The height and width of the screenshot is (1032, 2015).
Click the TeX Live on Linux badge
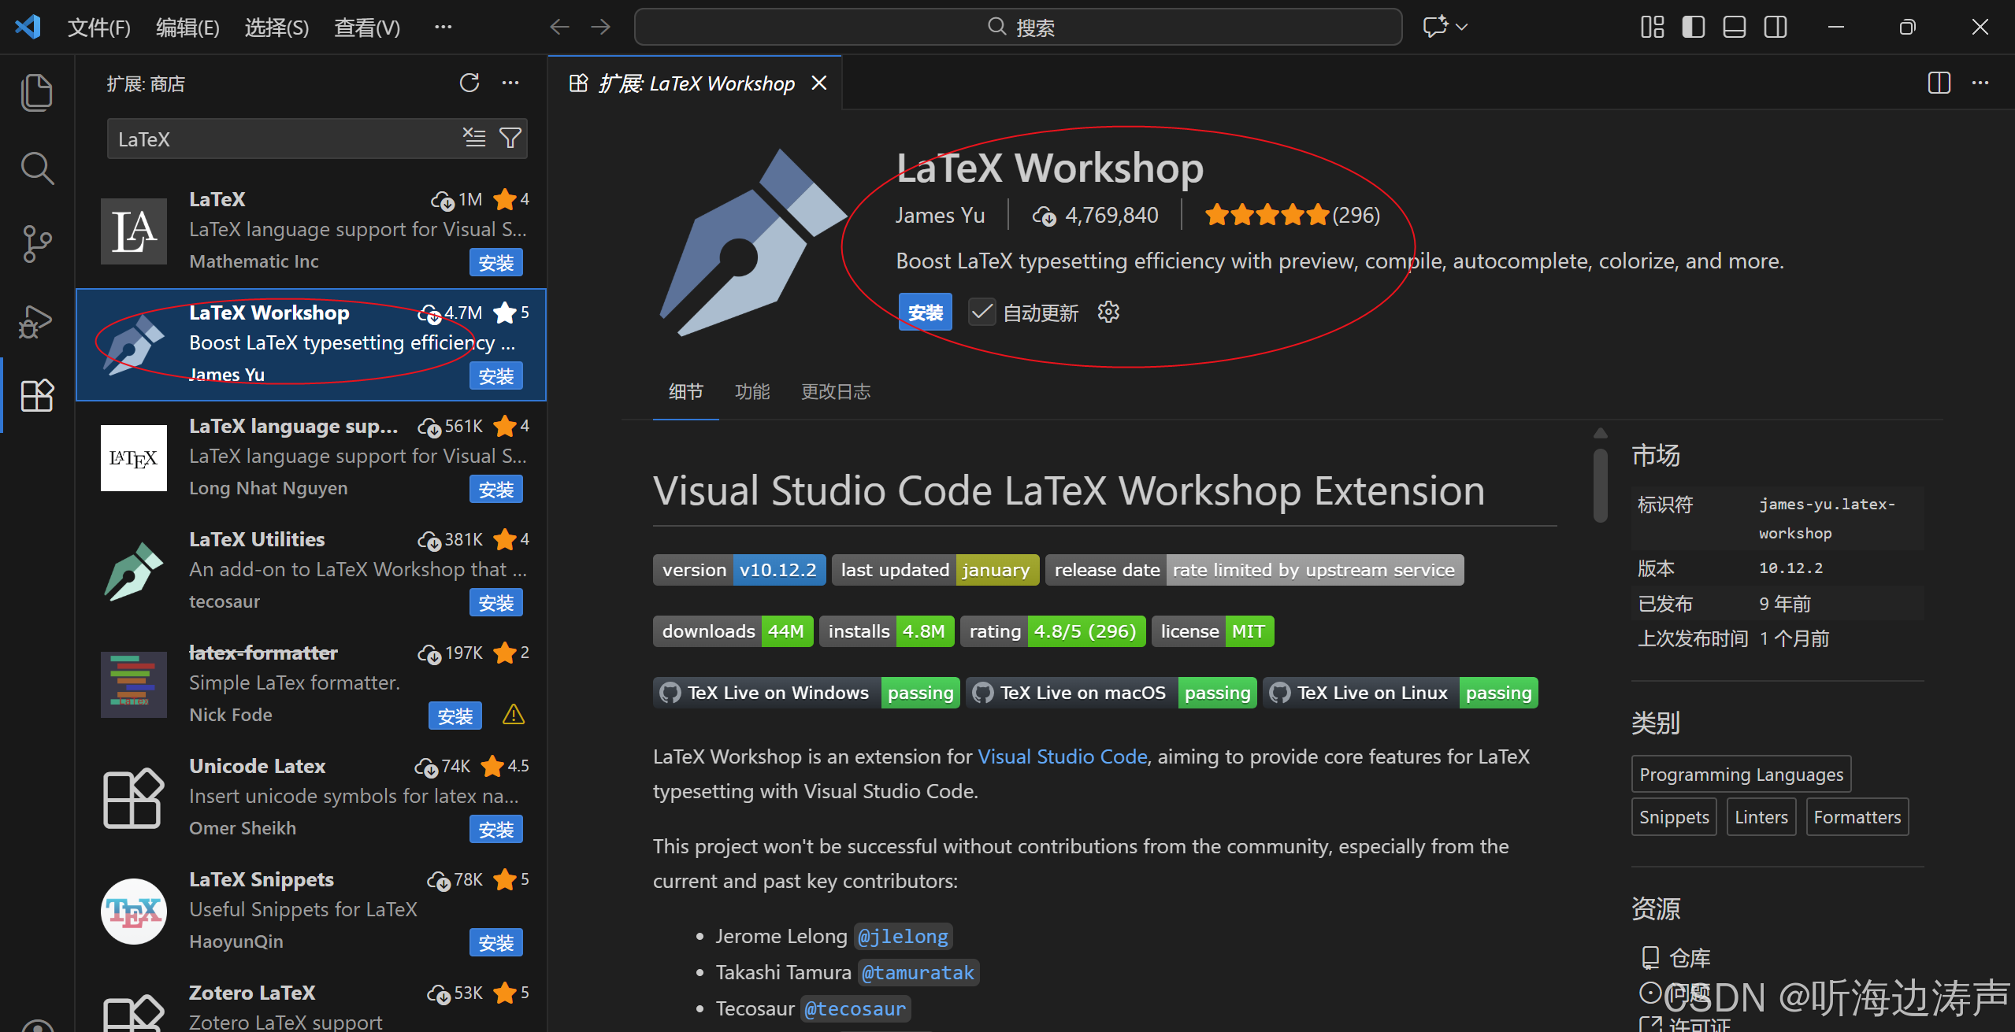click(1400, 693)
